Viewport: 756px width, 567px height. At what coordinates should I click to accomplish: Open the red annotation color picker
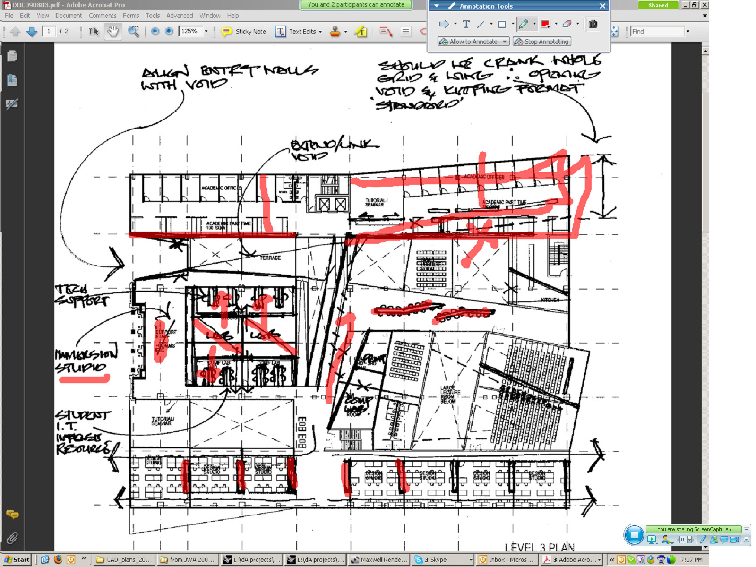coord(546,24)
